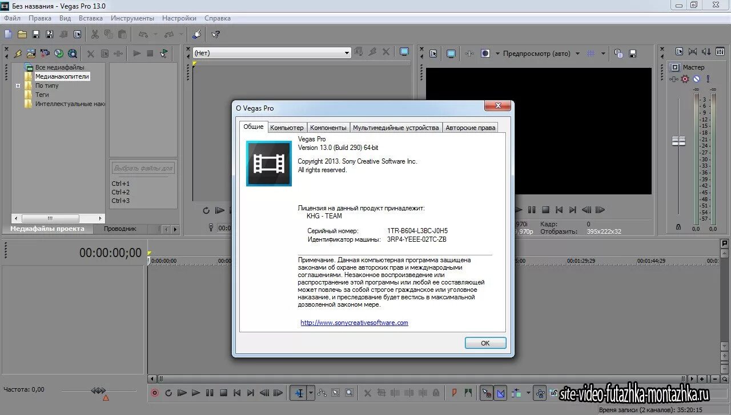This screenshot has width=731, height=415.
Task: Click the Extract Audio from CD icon
Action: 58,53
